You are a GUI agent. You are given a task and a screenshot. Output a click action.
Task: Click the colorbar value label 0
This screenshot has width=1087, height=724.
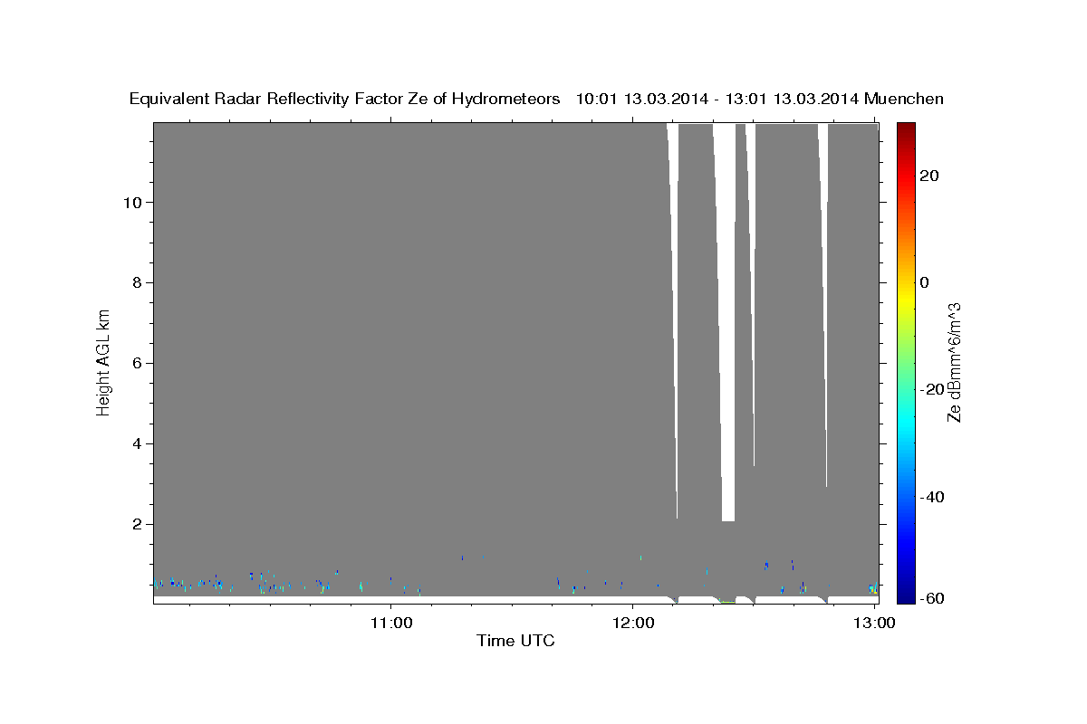click(x=925, y=282)
